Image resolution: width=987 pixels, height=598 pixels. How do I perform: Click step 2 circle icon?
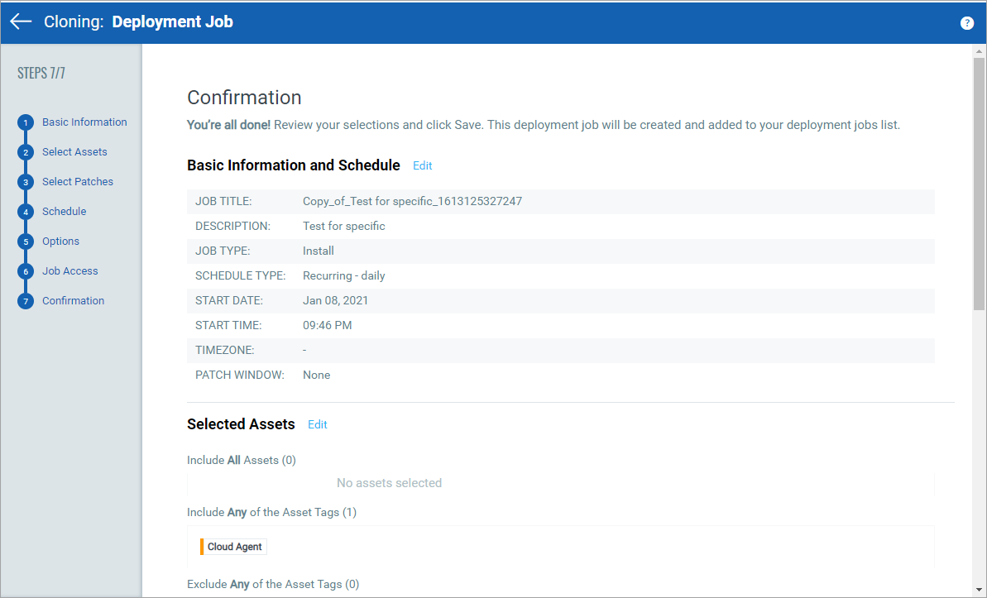click(x=26, y=152)
